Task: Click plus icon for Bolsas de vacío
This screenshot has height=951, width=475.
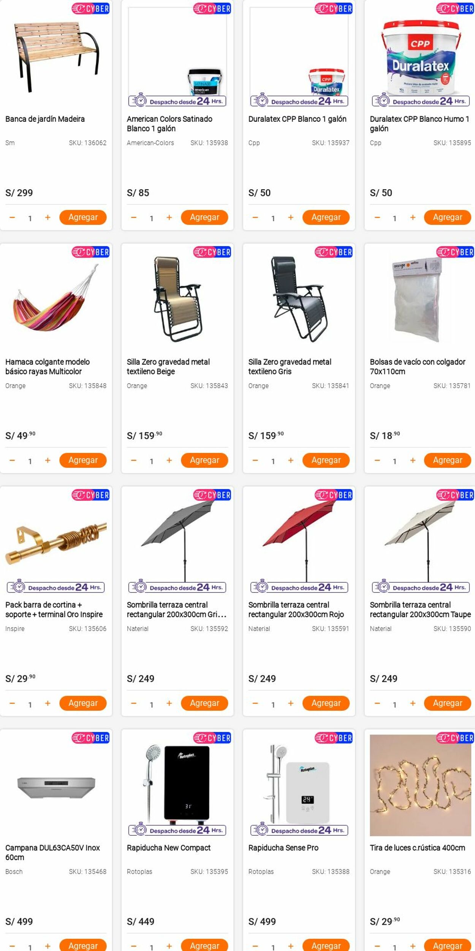Action: (x=413, y=460)
